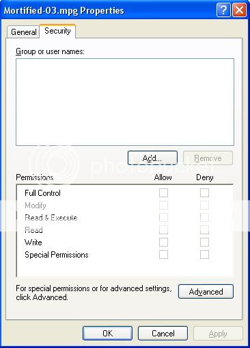Enable Deny for Read & Execute
This screenshot has height=348, width=250.
click(x=204, y=218)
